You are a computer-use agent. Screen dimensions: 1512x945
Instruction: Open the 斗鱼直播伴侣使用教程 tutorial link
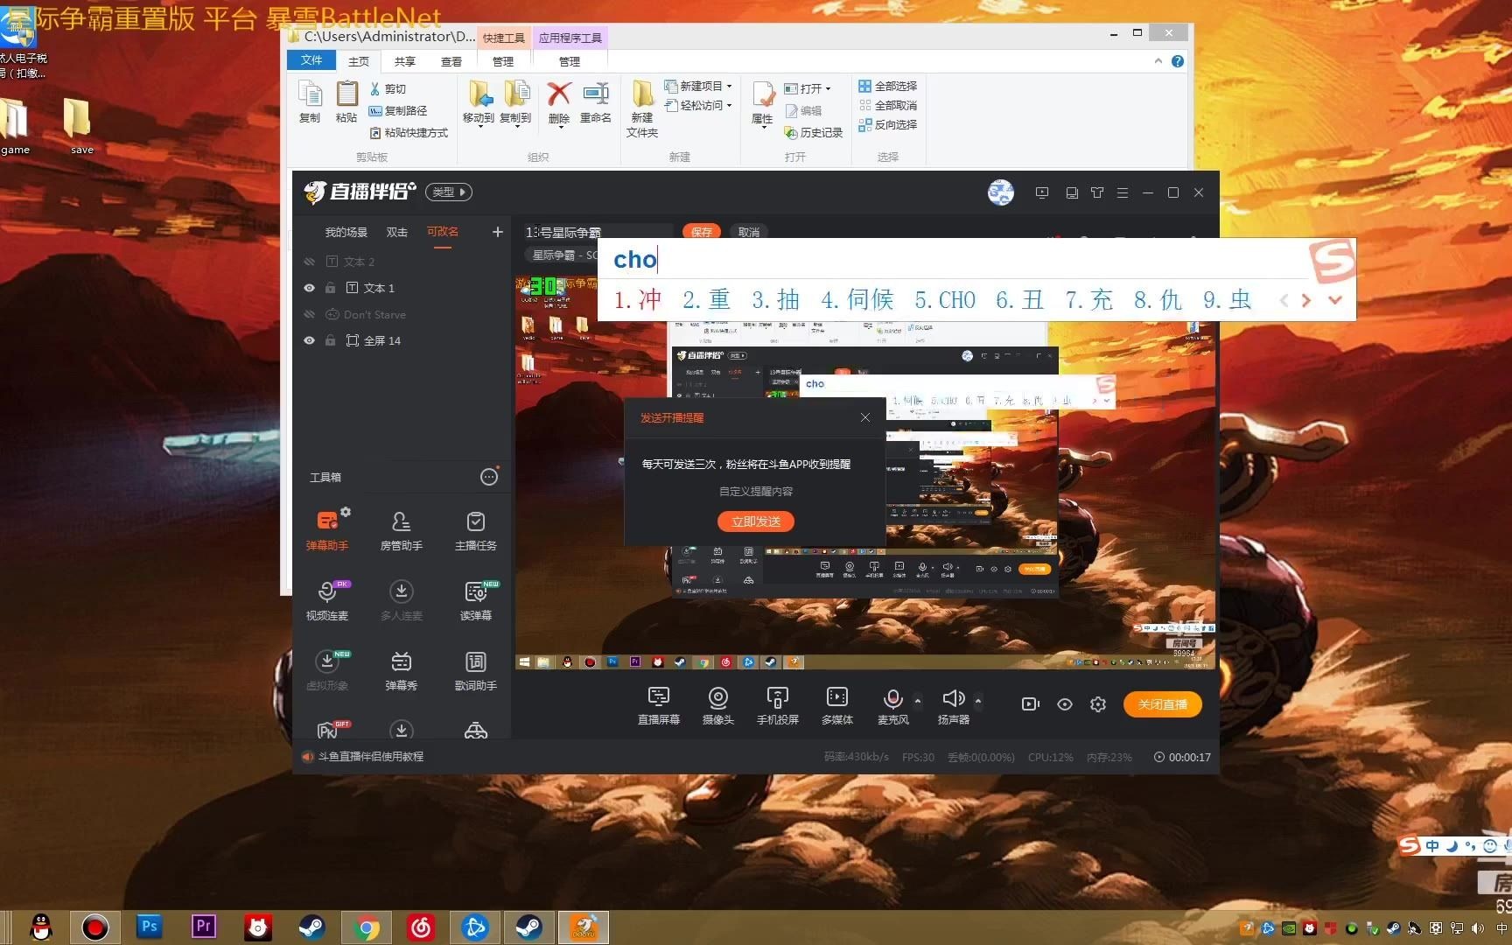[371, 757]
